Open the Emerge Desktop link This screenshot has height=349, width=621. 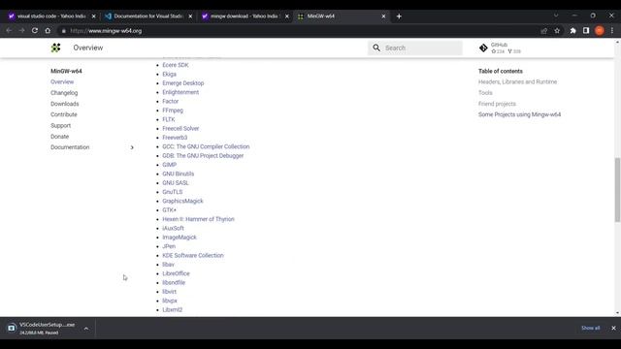[183, 83]
